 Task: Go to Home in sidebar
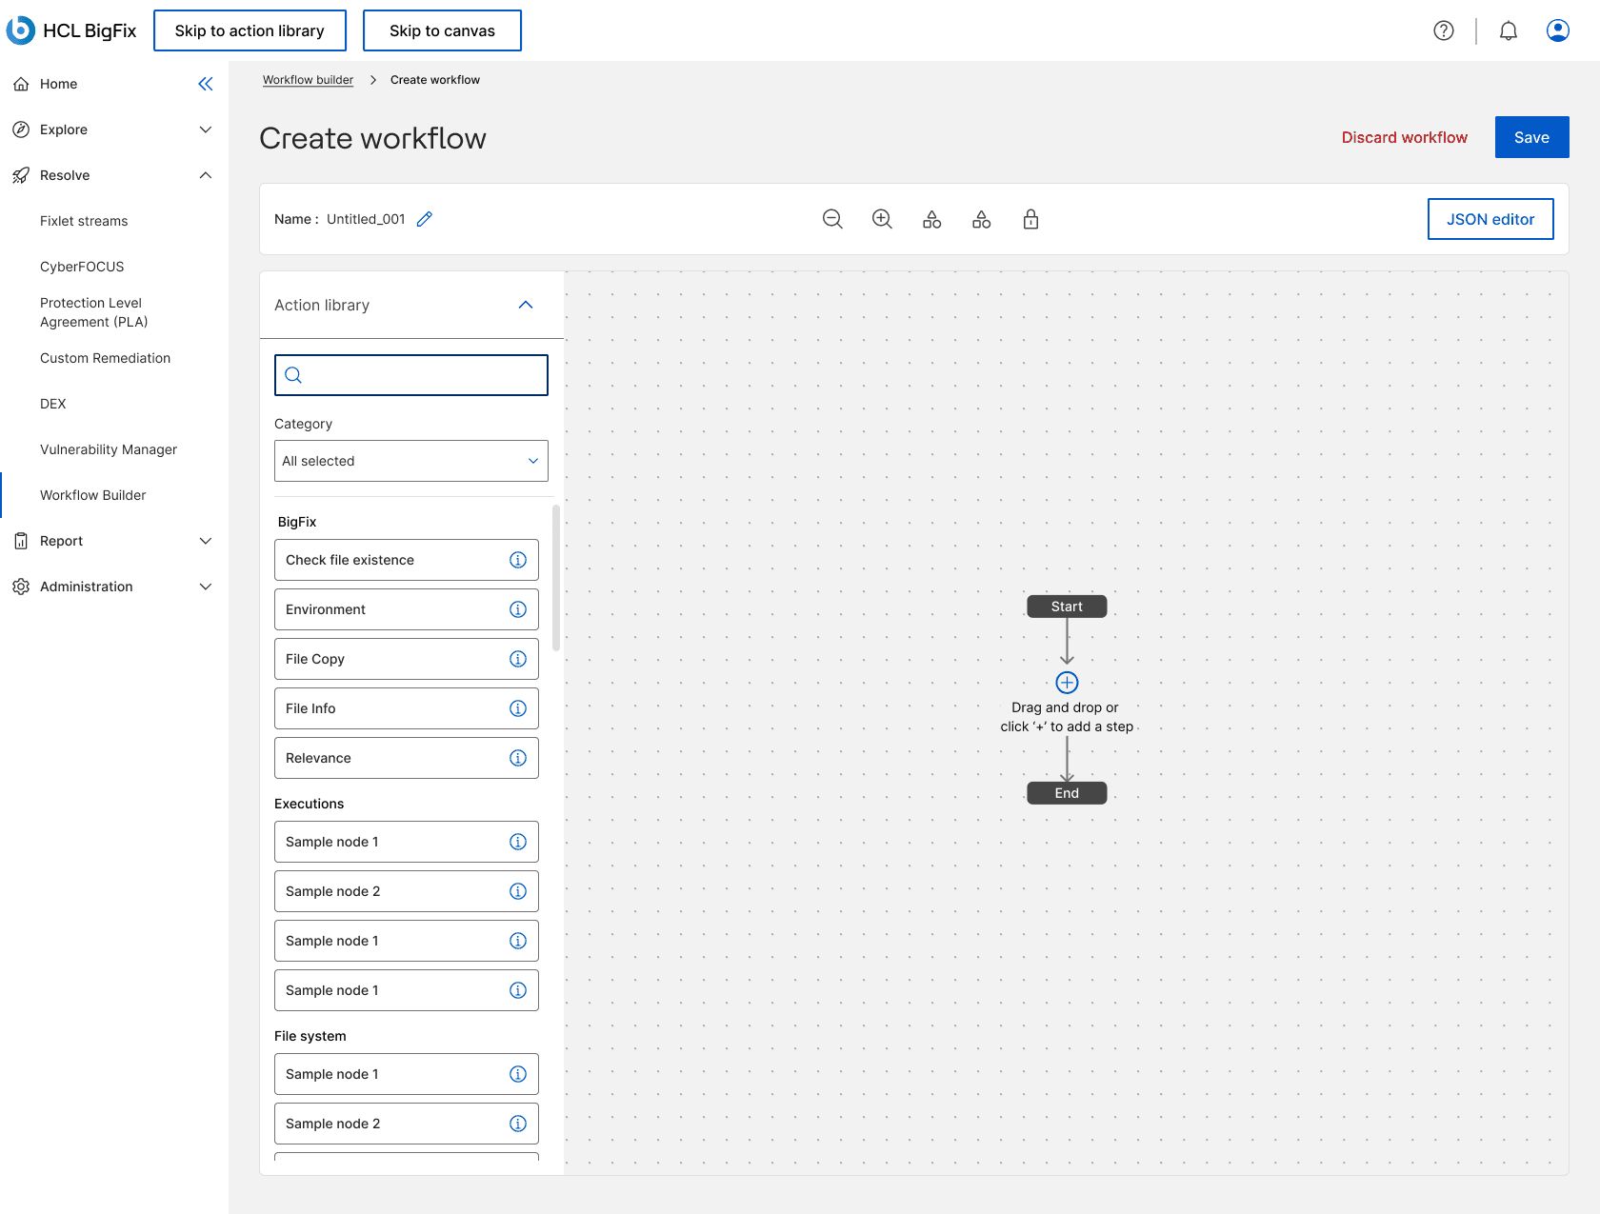(58, 84)
